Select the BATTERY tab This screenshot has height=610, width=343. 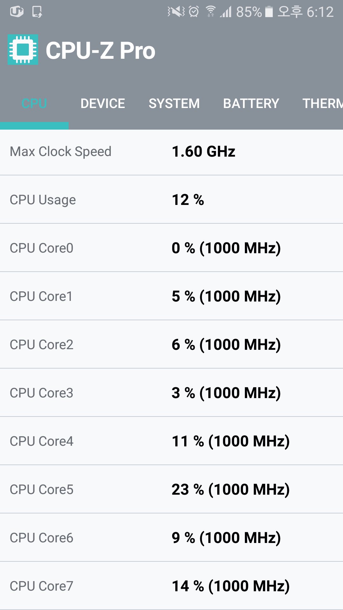(251, 103)
